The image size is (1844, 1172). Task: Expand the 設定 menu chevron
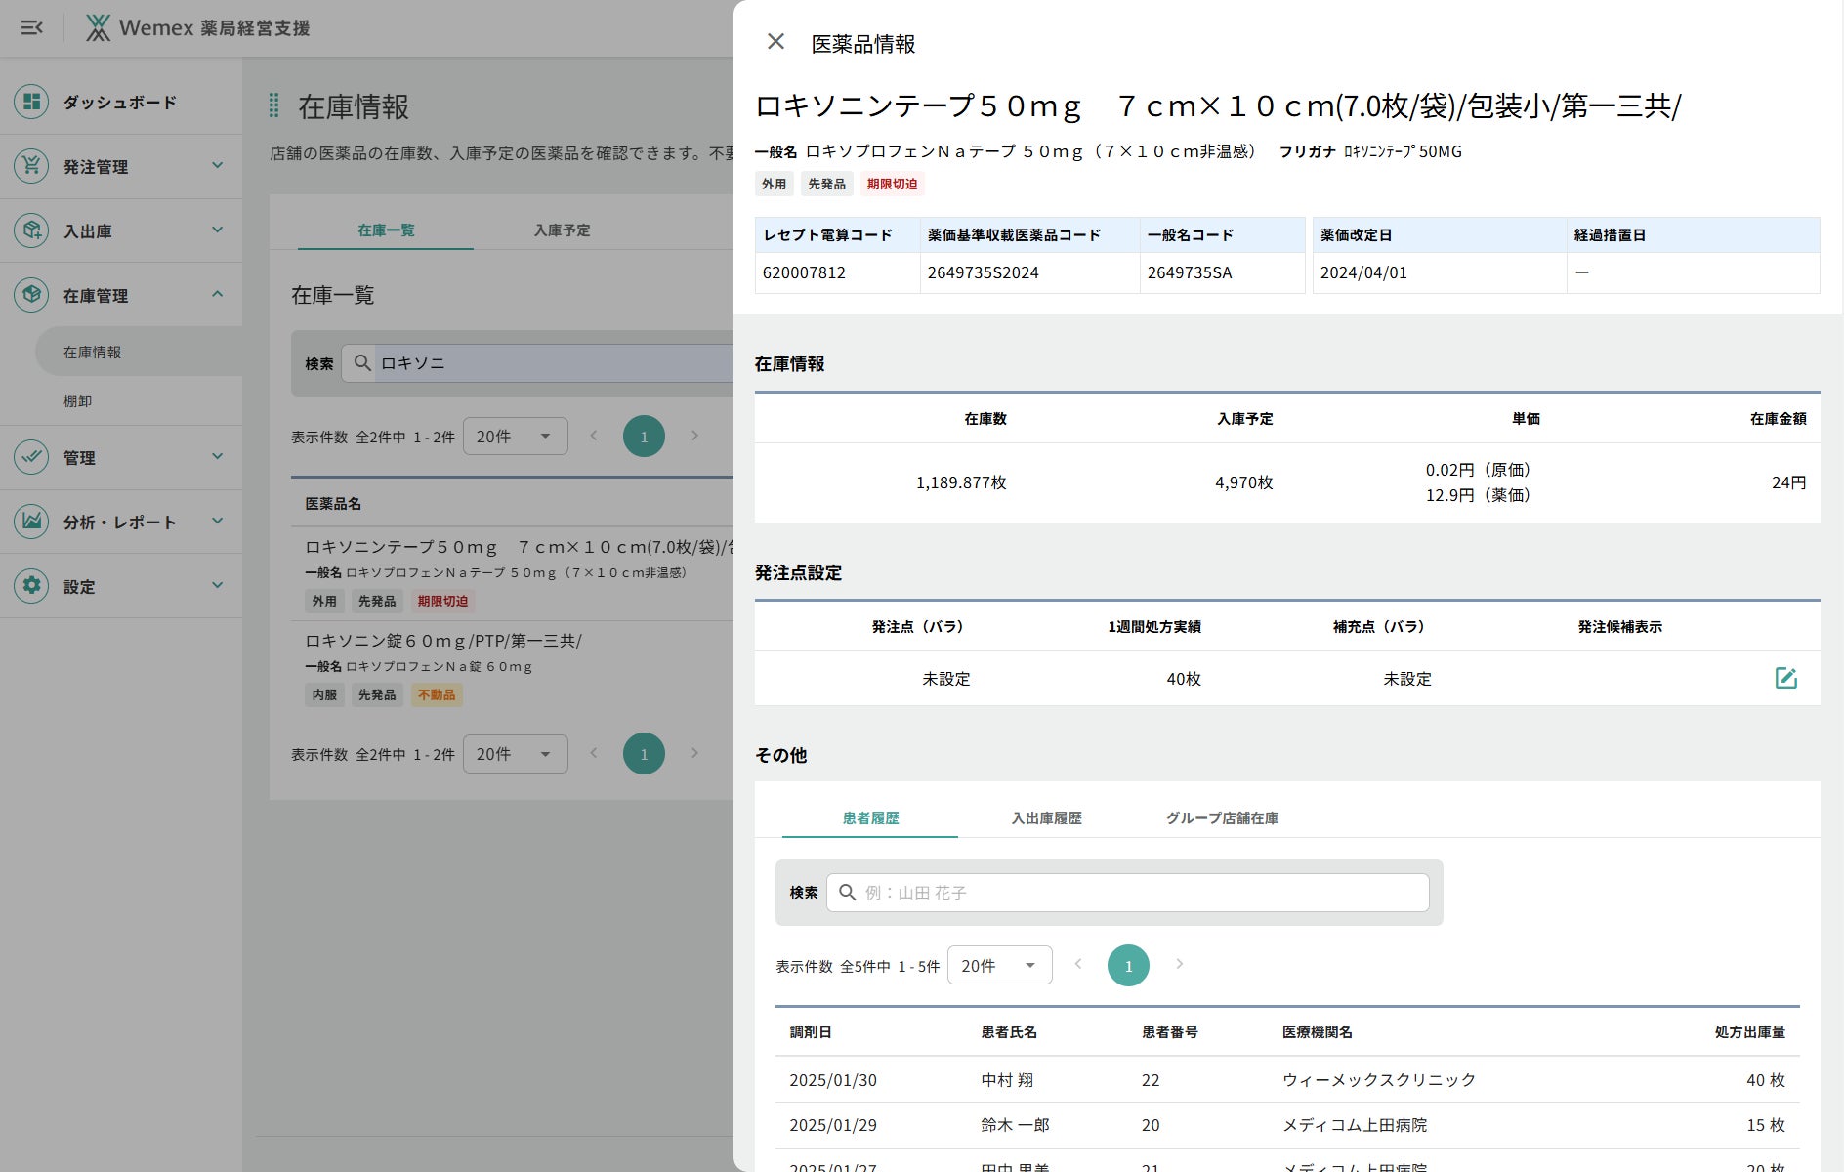pyautogui.click(x=217, y=585)
